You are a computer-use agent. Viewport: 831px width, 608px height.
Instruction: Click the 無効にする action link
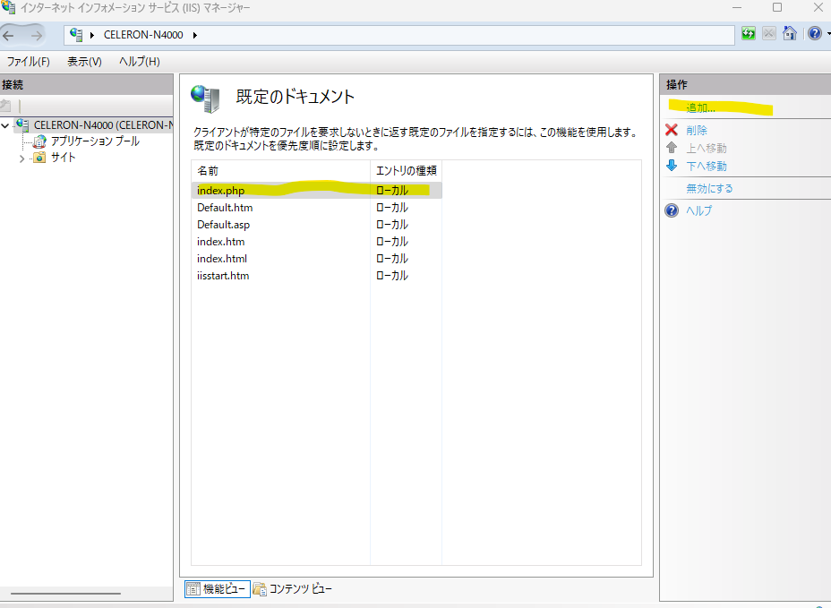[x=709, y=188]
